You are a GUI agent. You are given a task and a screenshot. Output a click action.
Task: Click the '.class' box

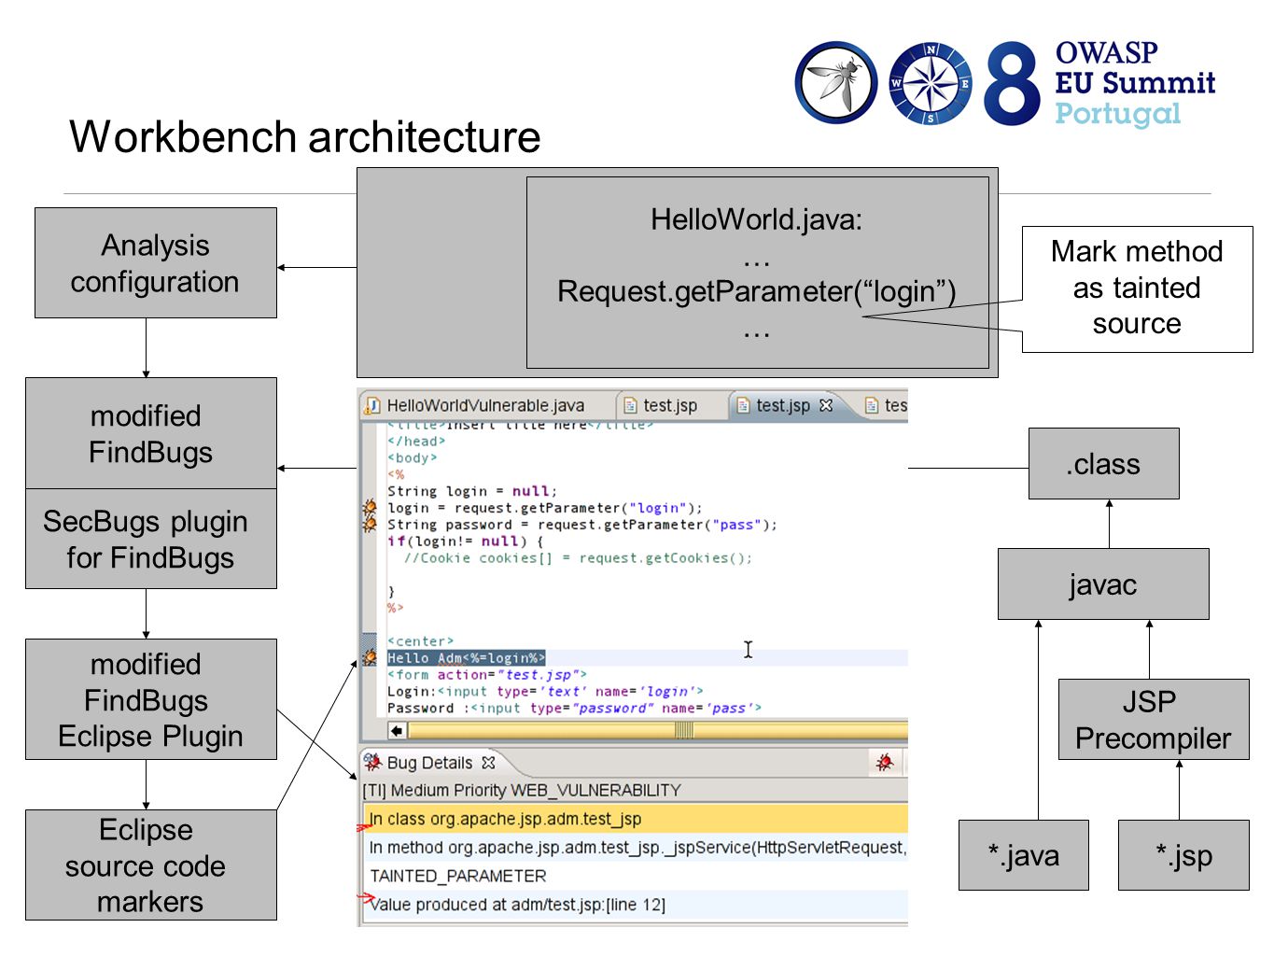point(1104,464)
